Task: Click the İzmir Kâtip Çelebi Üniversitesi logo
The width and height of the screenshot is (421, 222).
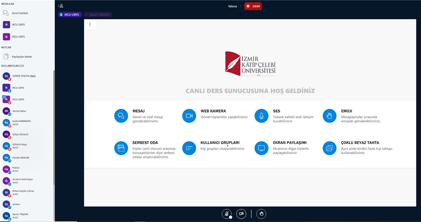Action: (x=250, y=64)
